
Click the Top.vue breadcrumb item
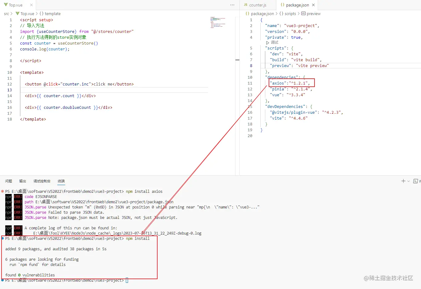pos(25,14)
